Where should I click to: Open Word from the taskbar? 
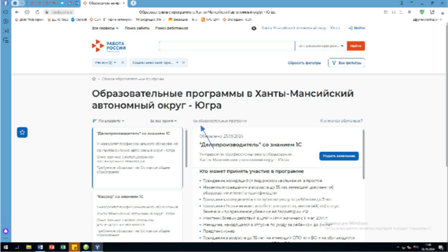tap(40, 247)
